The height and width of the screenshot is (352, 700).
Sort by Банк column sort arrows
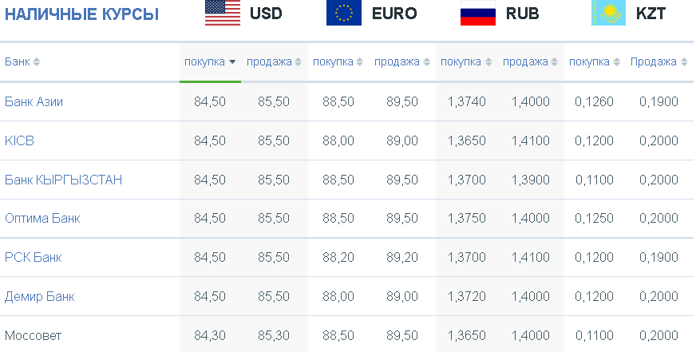(x=36, y=62)
